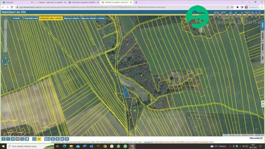Click the refresh map icon in bottom toolbar
This screenshot has height=149, width=265.
(34, 139)
